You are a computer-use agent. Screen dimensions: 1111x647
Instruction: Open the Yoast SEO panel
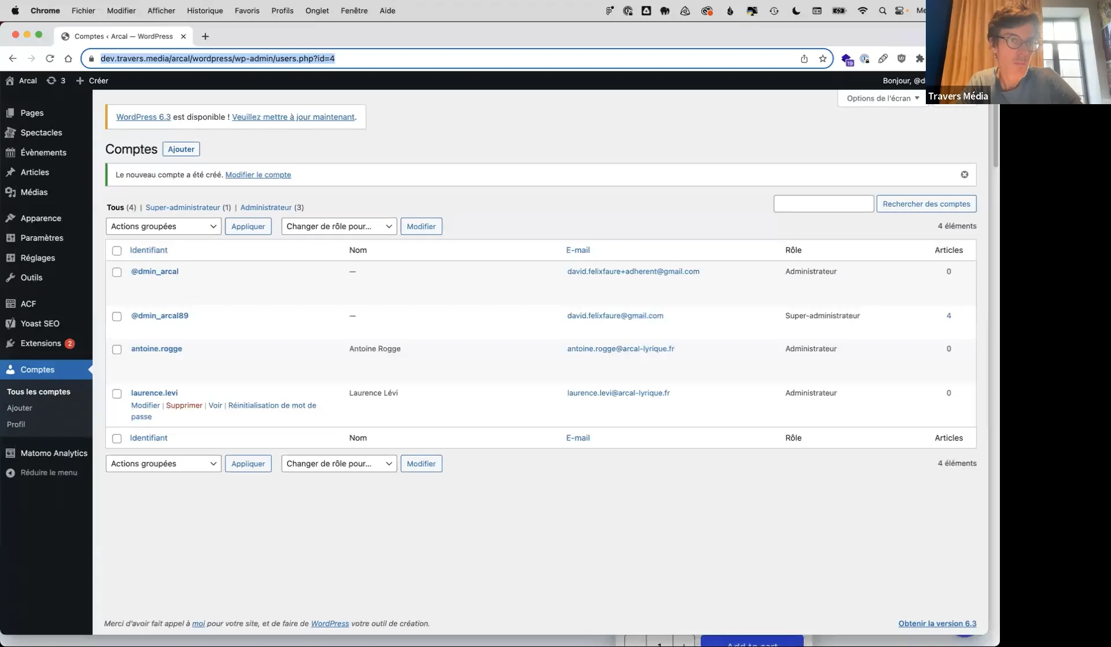pos(39,323)
